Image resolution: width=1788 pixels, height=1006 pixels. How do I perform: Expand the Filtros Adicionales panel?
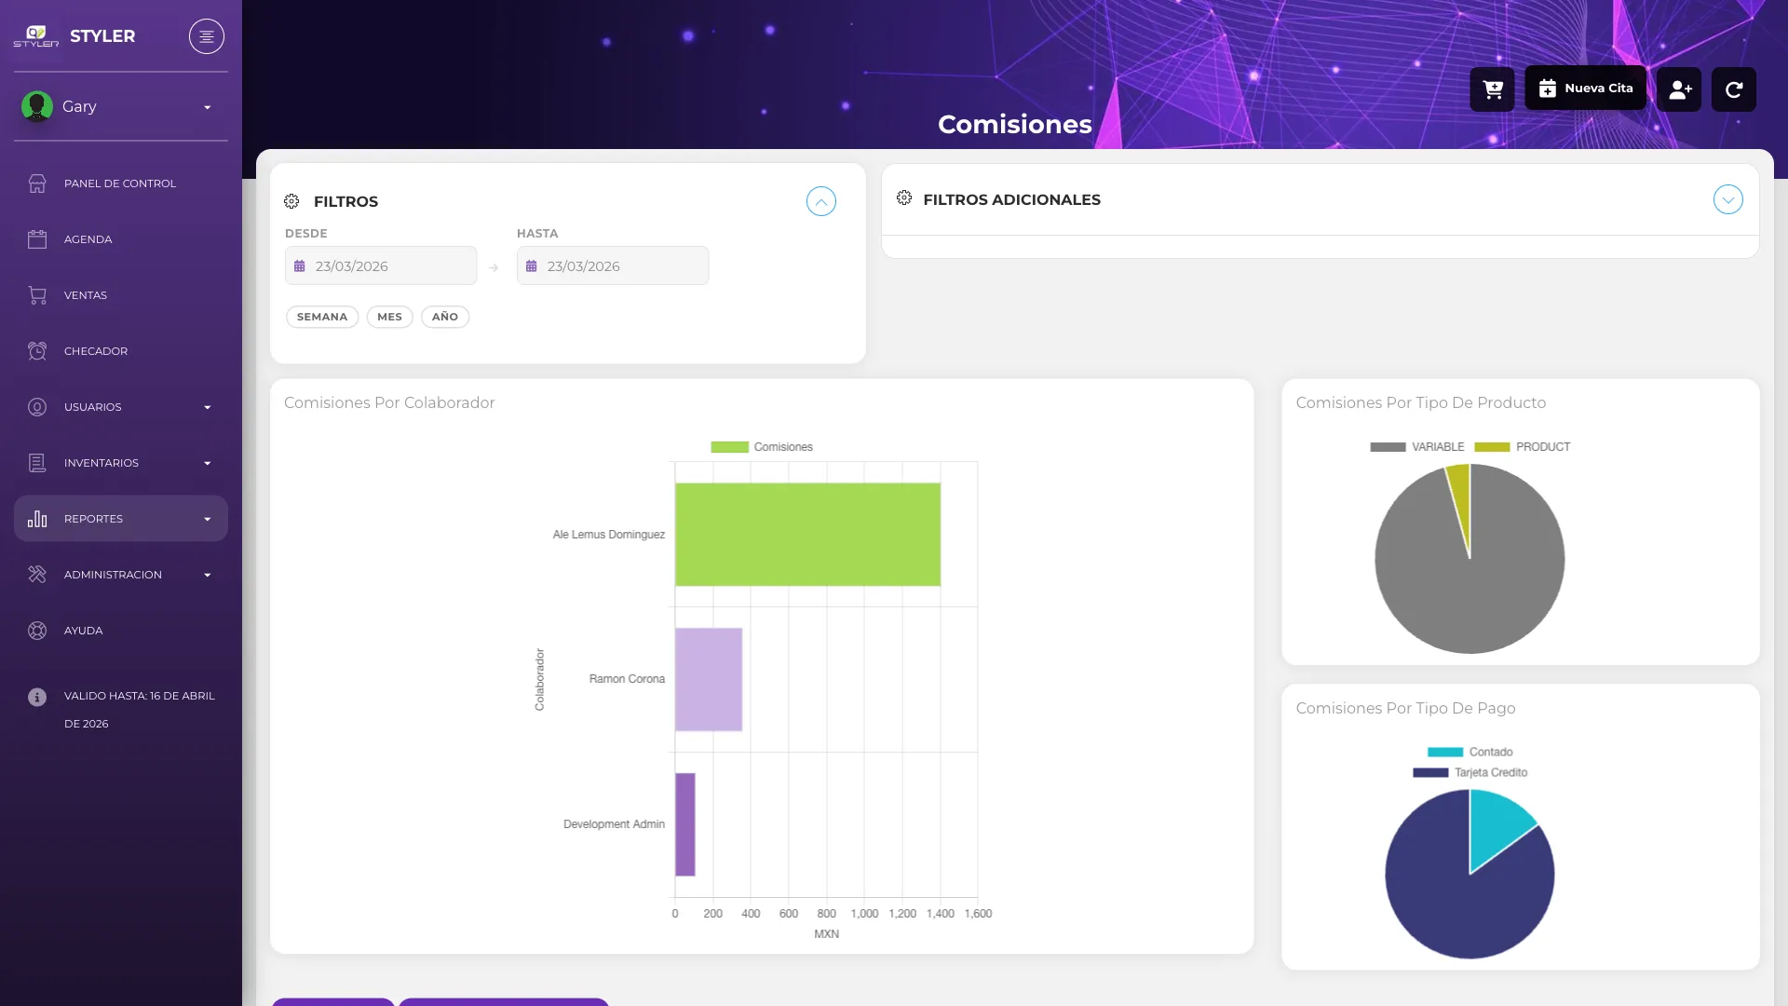point(1728,199)
